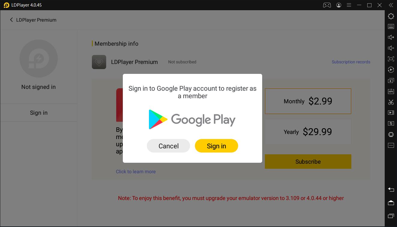
Task: Toggle the fullscreen icon in the sidebar
Action: 391,59
